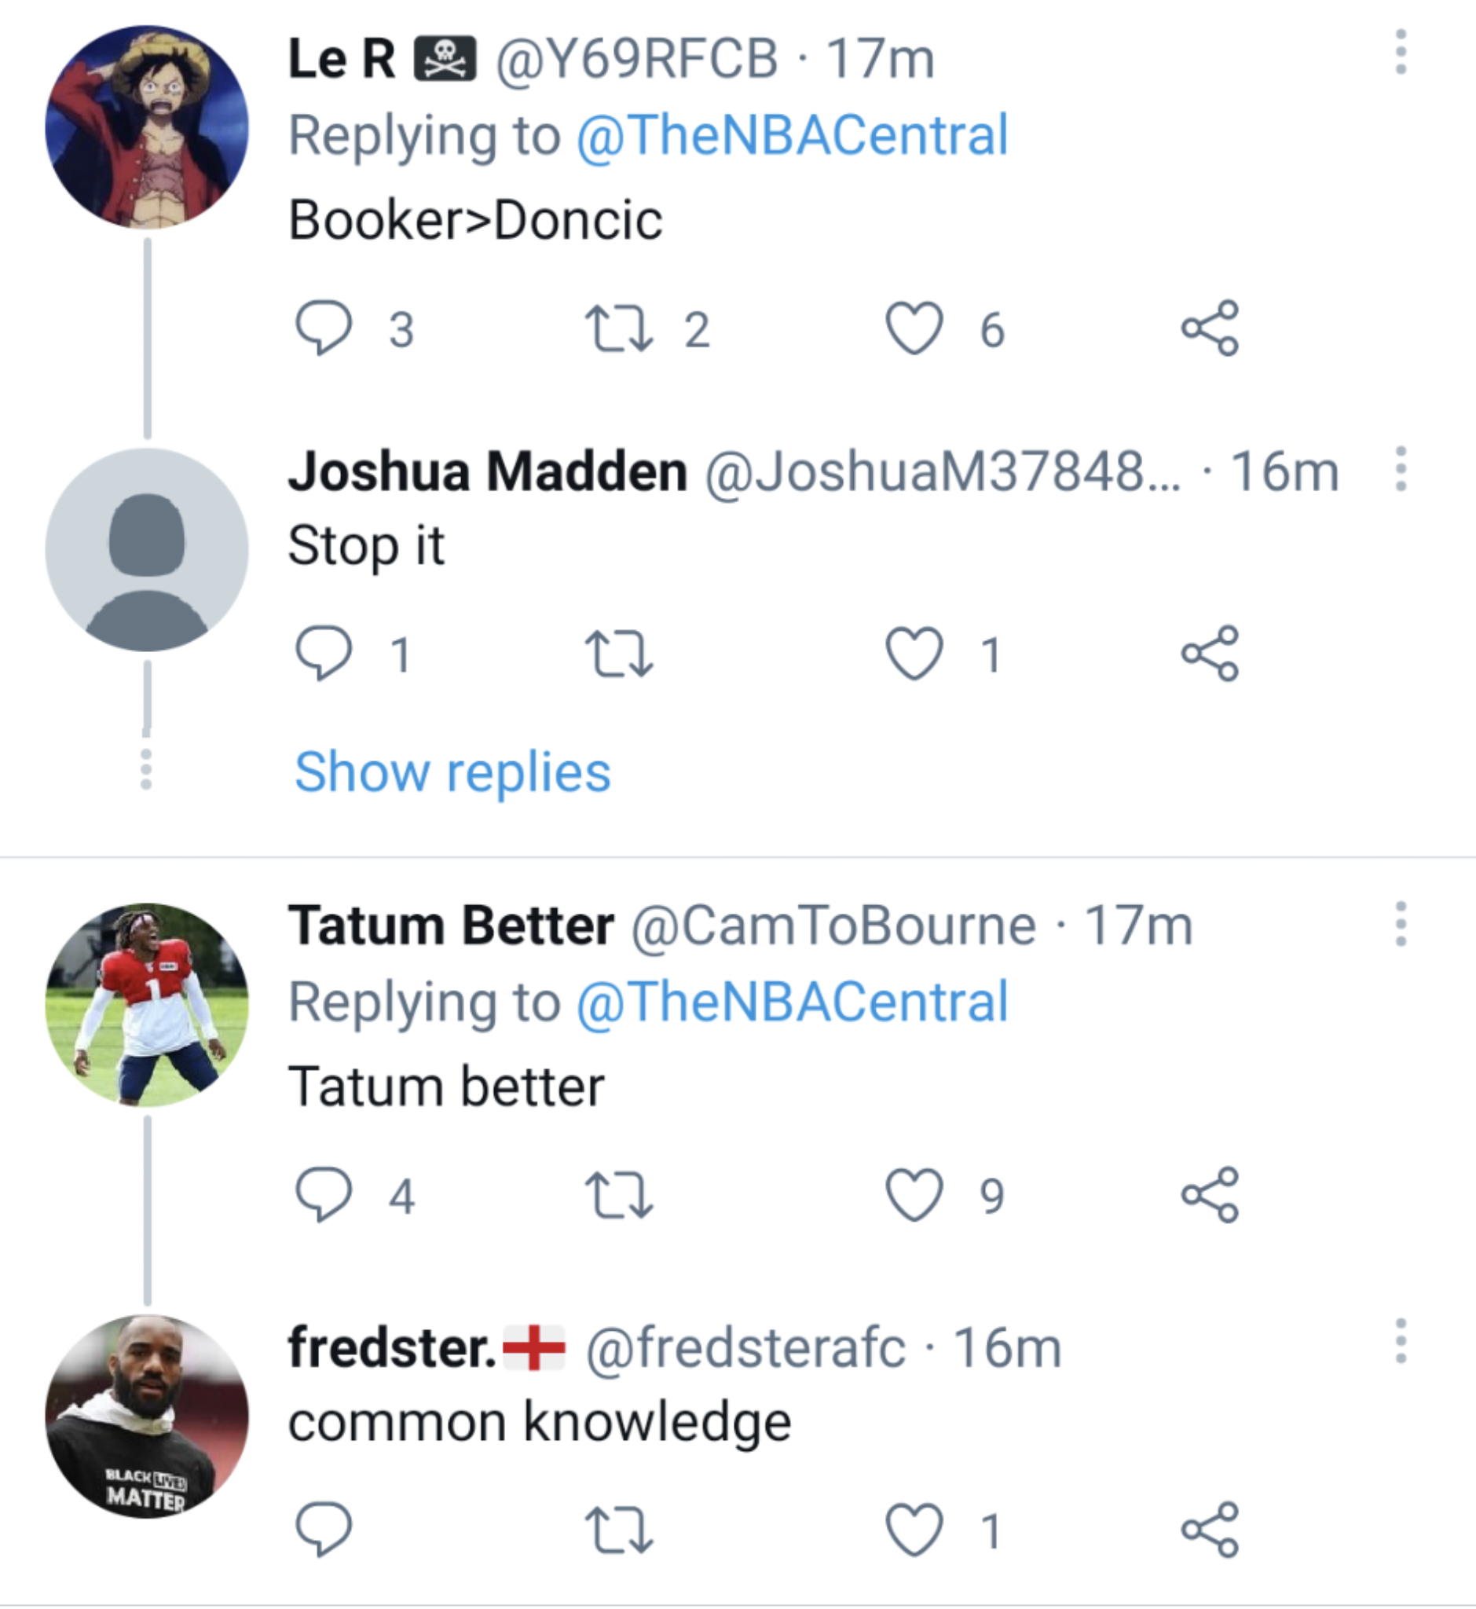Image resolution: width=1476 pixels, height=1609 pixels.
Task: Open more menu on Joshua Madden's tweet
Action: click(x=1400, y=469)
